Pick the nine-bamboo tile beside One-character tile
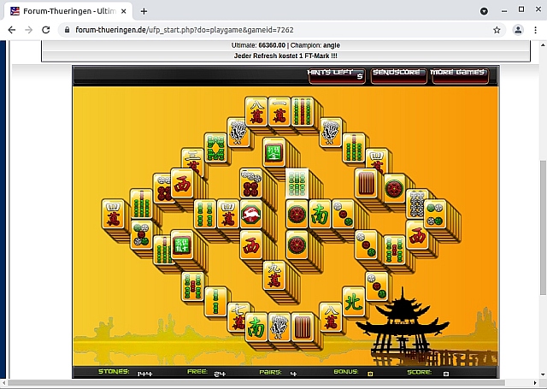Screen dimensions: 547x389 [x=302, y=111]
